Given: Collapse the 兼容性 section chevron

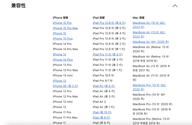Looking at the screenshot, I should point(175,6).
